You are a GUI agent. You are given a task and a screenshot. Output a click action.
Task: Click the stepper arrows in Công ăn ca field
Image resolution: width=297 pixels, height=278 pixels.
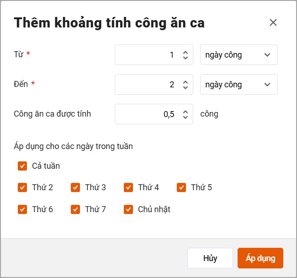185,114
